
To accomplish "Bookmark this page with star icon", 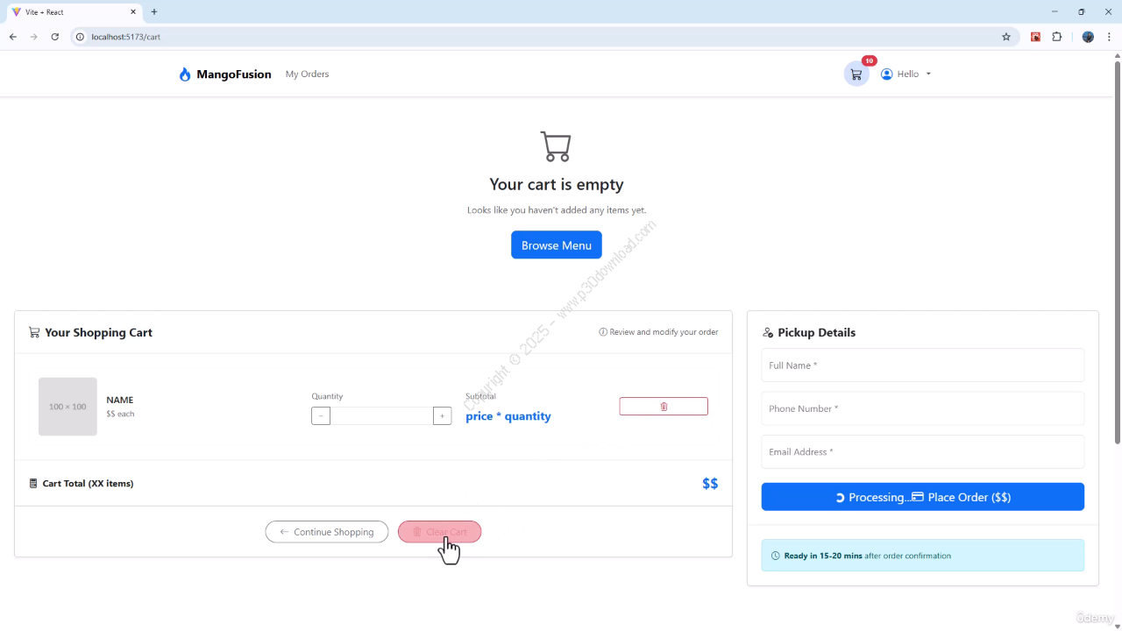I will coord(1006,37).
